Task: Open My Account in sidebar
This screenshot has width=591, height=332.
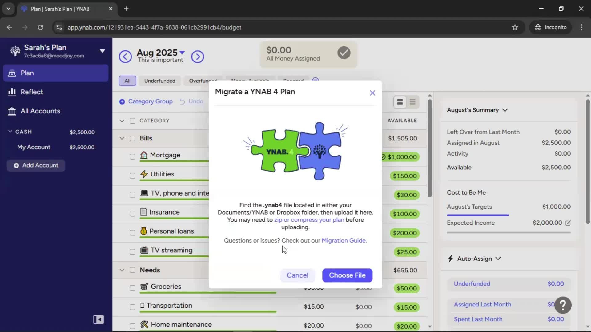Action: [x=56, y=147]
